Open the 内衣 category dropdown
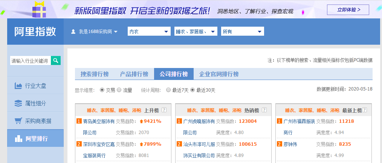Image resolution: width=382 pixels, height=163 pixels. click(x=149, y=32)
